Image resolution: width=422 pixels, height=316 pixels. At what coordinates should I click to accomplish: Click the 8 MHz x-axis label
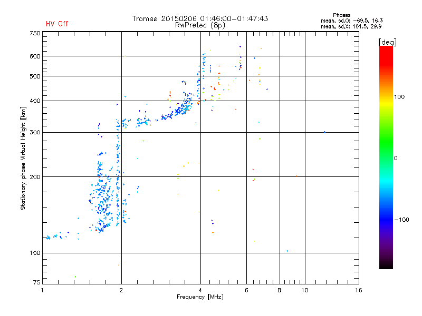[280, 290]
